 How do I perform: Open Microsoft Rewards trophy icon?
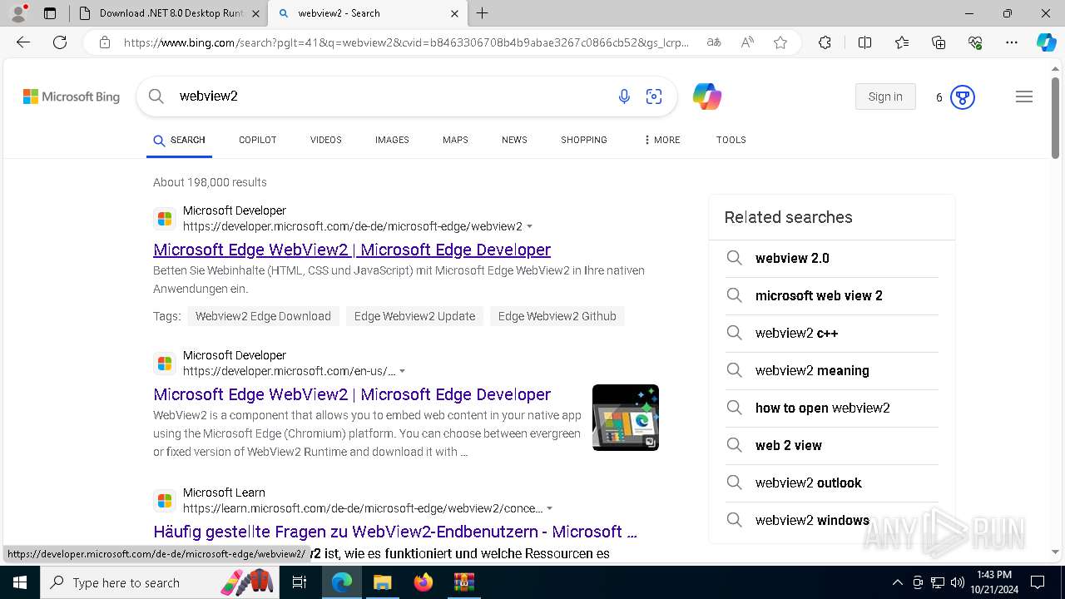click(962, 97)
